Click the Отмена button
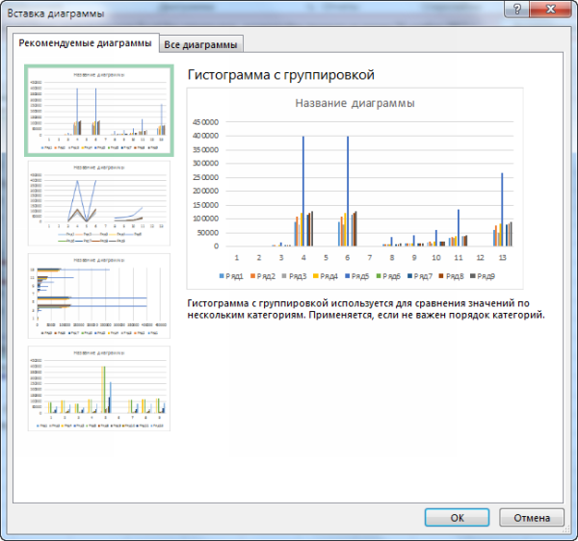This screenshot has height=541, width=578. [531, 517]
